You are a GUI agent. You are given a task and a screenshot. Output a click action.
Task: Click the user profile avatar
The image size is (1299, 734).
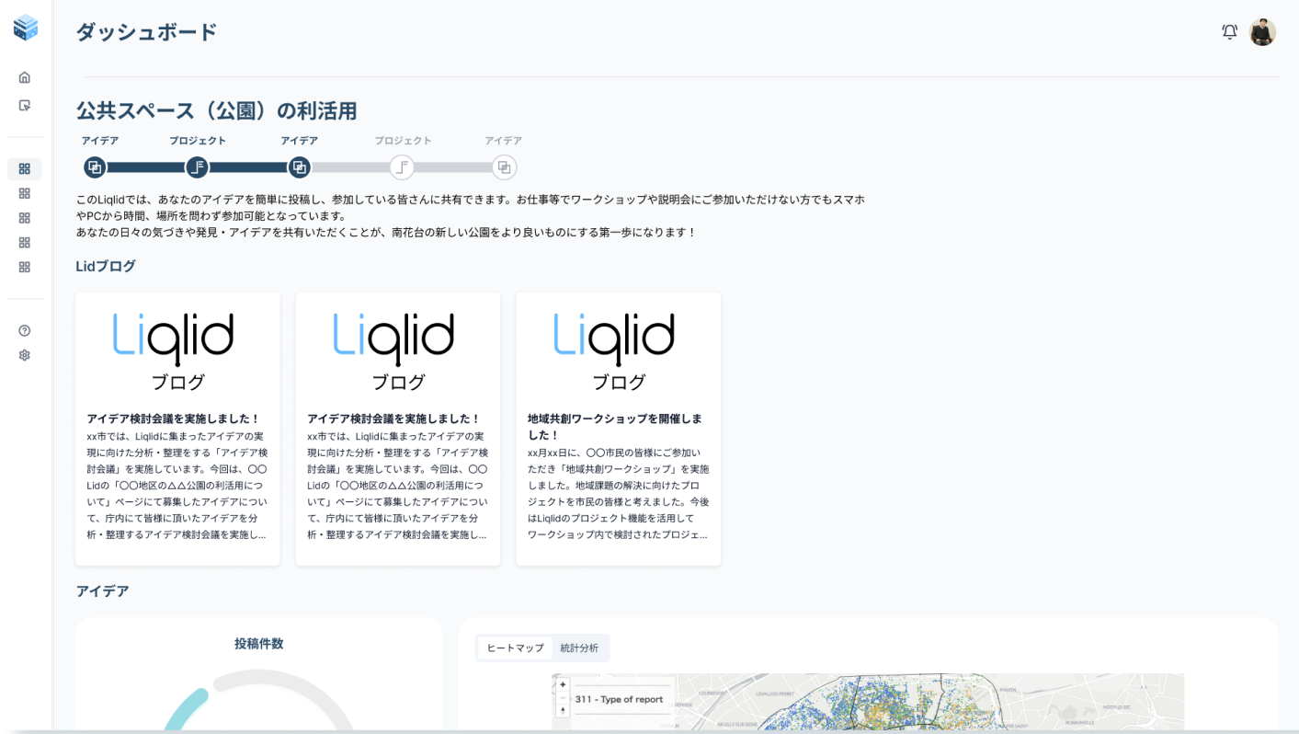(x=1262, y=32)
